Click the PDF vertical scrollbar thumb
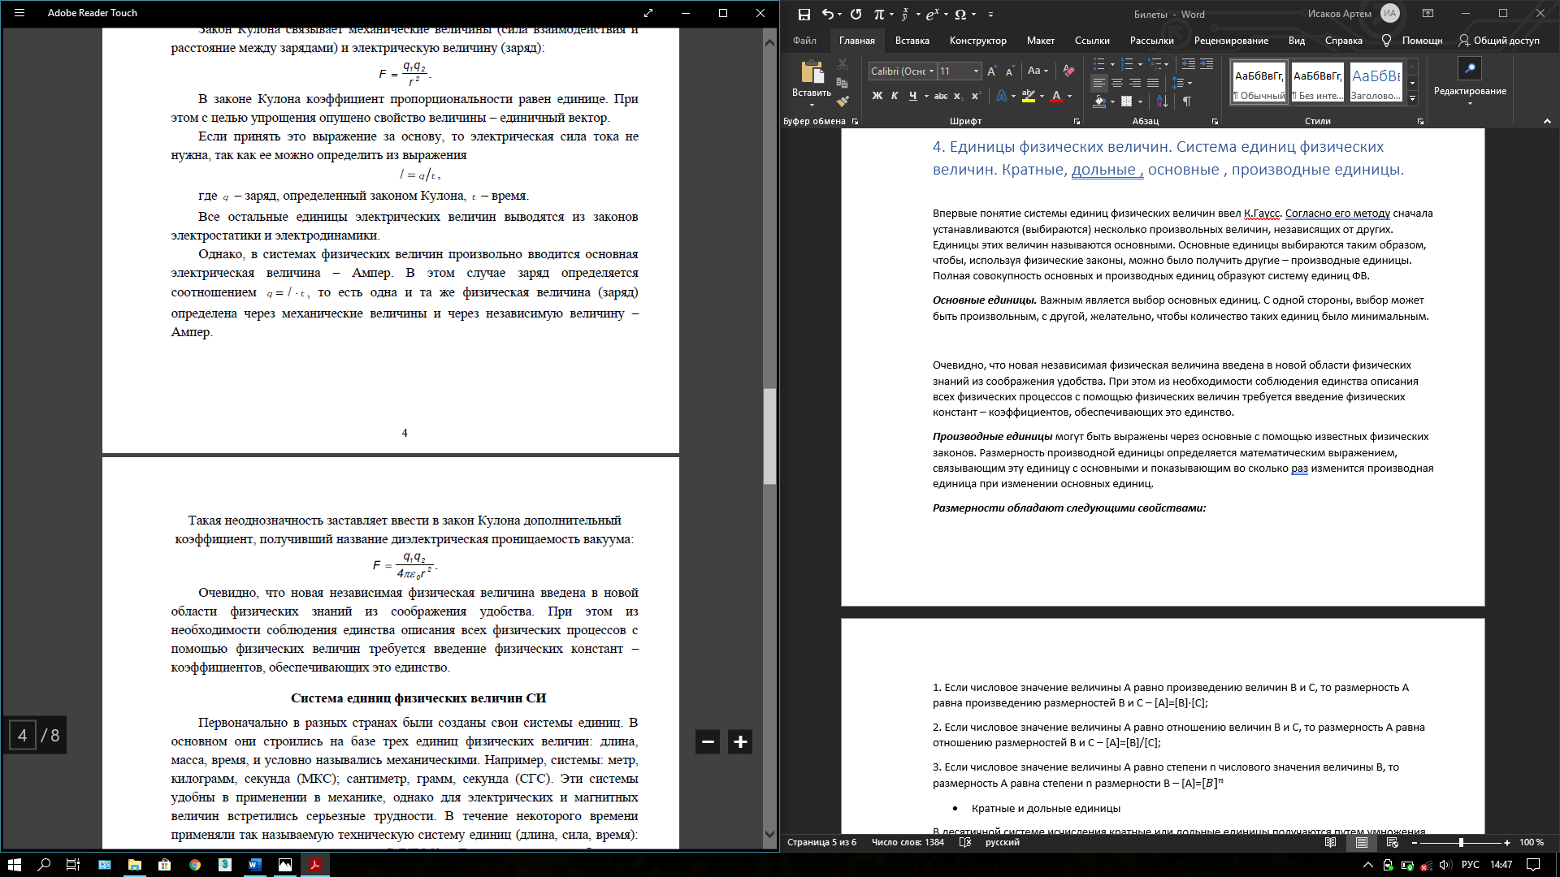The image size is (1560, 877). pos(769,436)
